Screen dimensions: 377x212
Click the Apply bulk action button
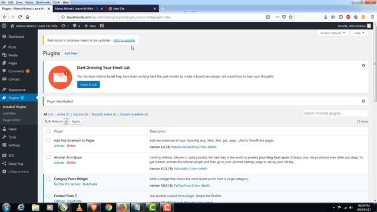76,121
